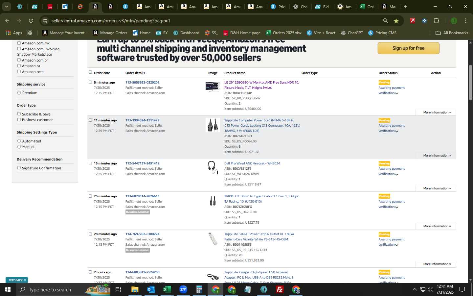Check the Business customer order type
The width and height of the screenshot is (473, 296).
[19, 120]
